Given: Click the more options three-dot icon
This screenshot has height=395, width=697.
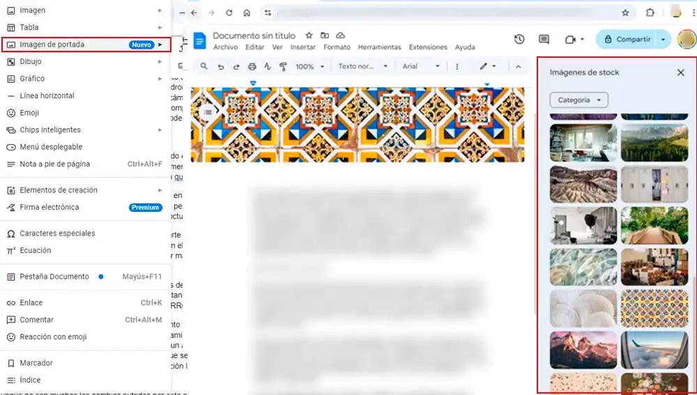Looking at the screenshot, I should pos(457,67).
